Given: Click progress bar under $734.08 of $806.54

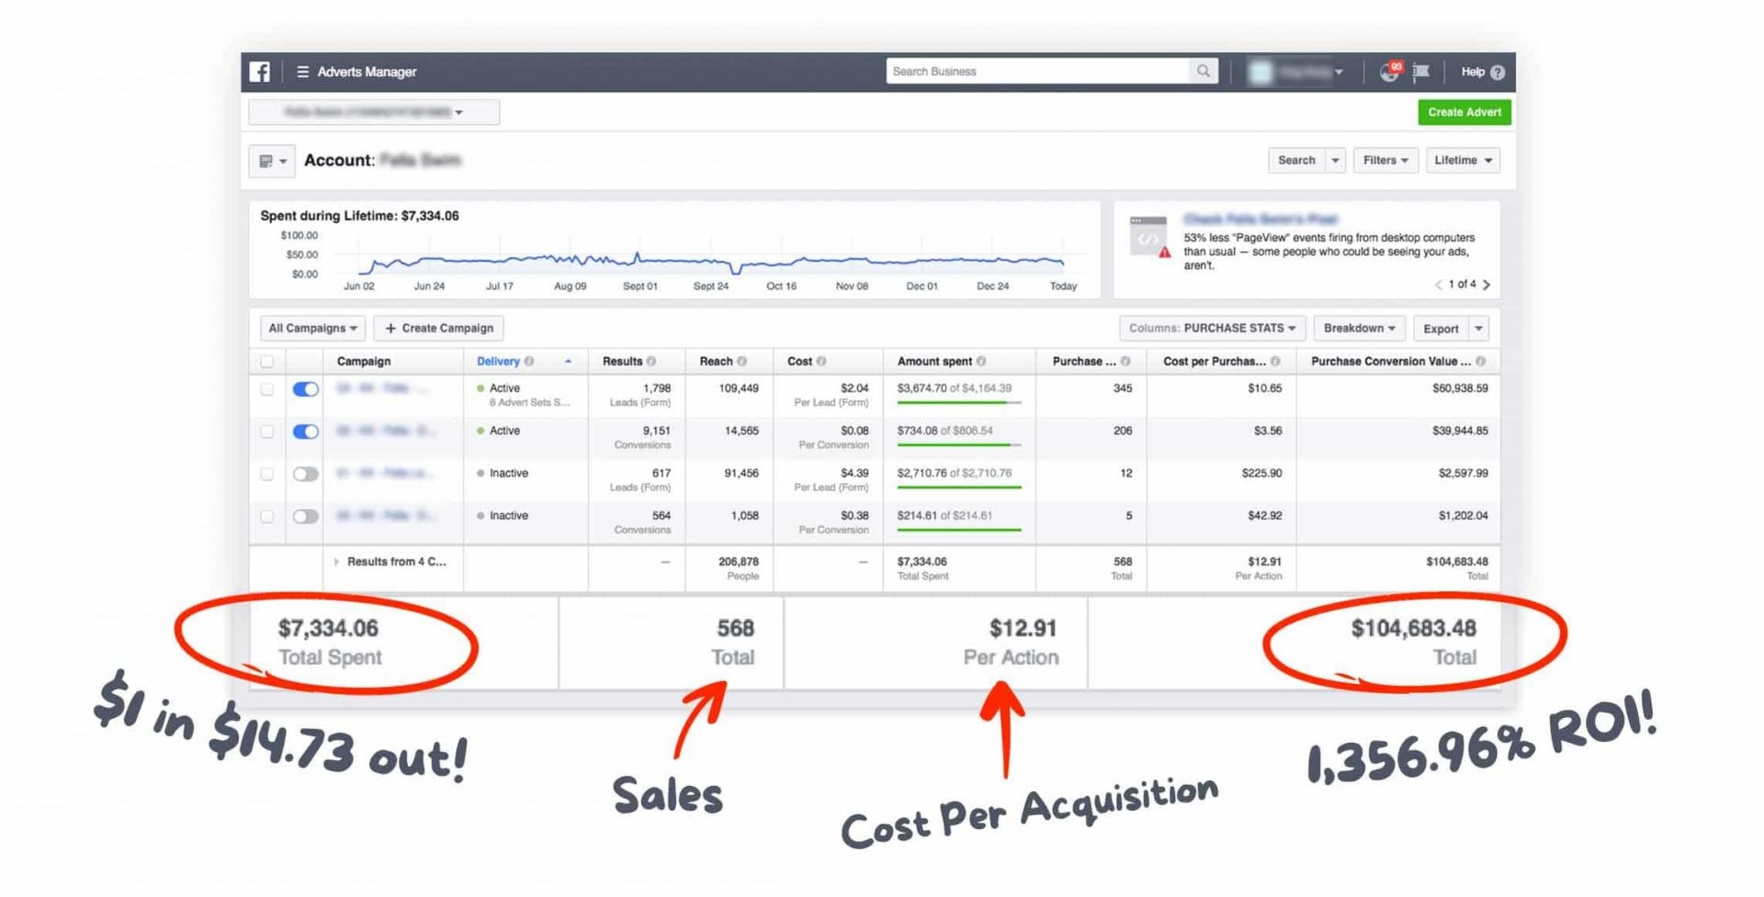Looking at the screenshot, I should click(x=958, y=445).
